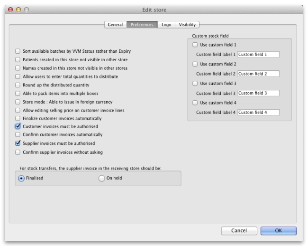
Task: Enable Round up the distributed quantity
Action: coord(18,85)
